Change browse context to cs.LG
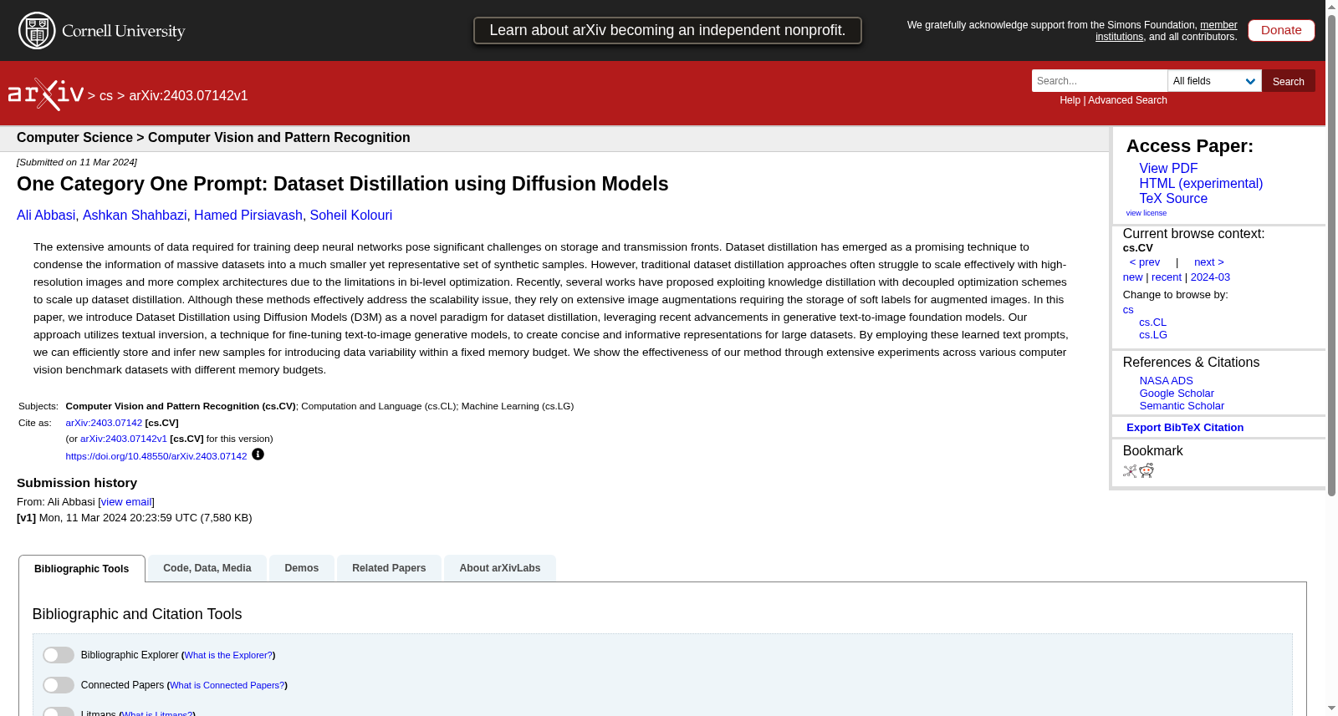 tap(1153, 335)
